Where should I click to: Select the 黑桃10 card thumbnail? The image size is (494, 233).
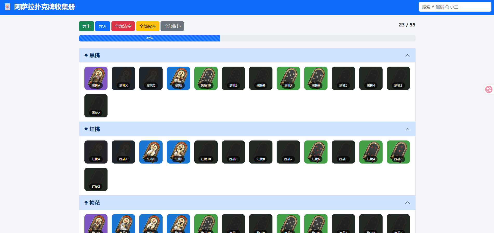click(x=206, y=78)
